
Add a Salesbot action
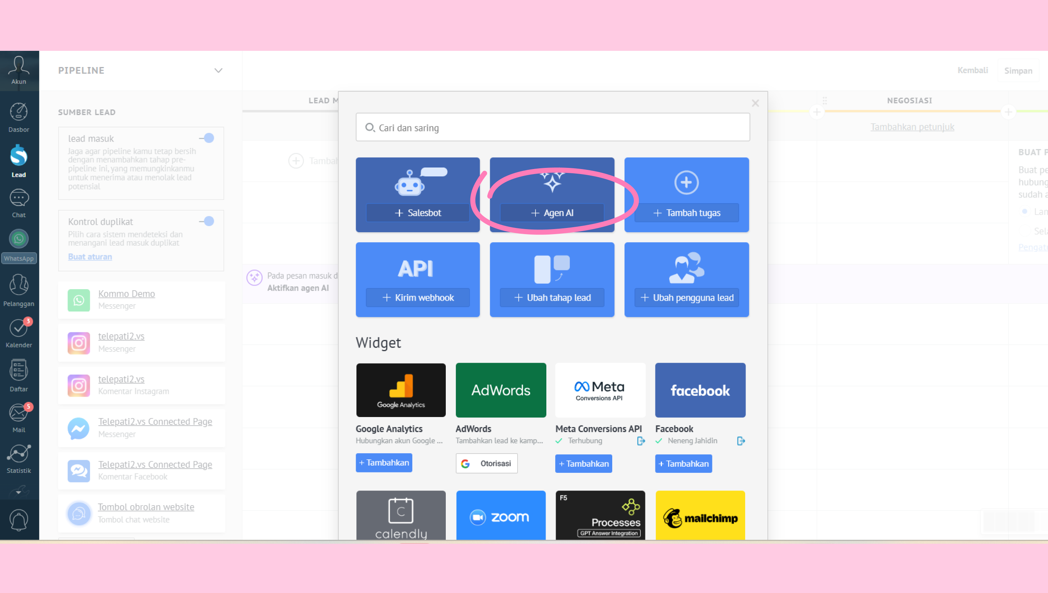tap(418, 213)
